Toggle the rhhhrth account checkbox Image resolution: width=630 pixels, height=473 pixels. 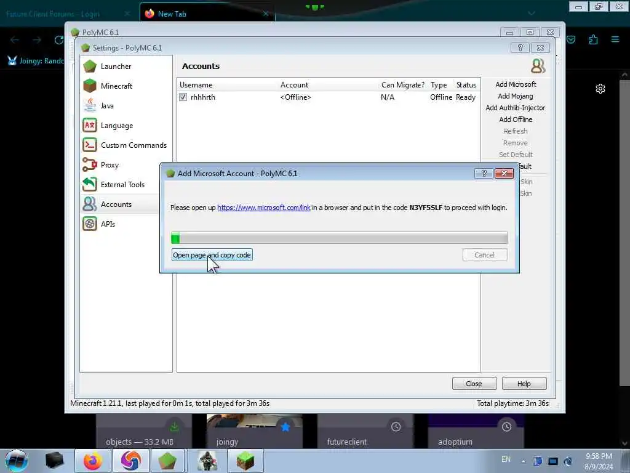point(183,97)
